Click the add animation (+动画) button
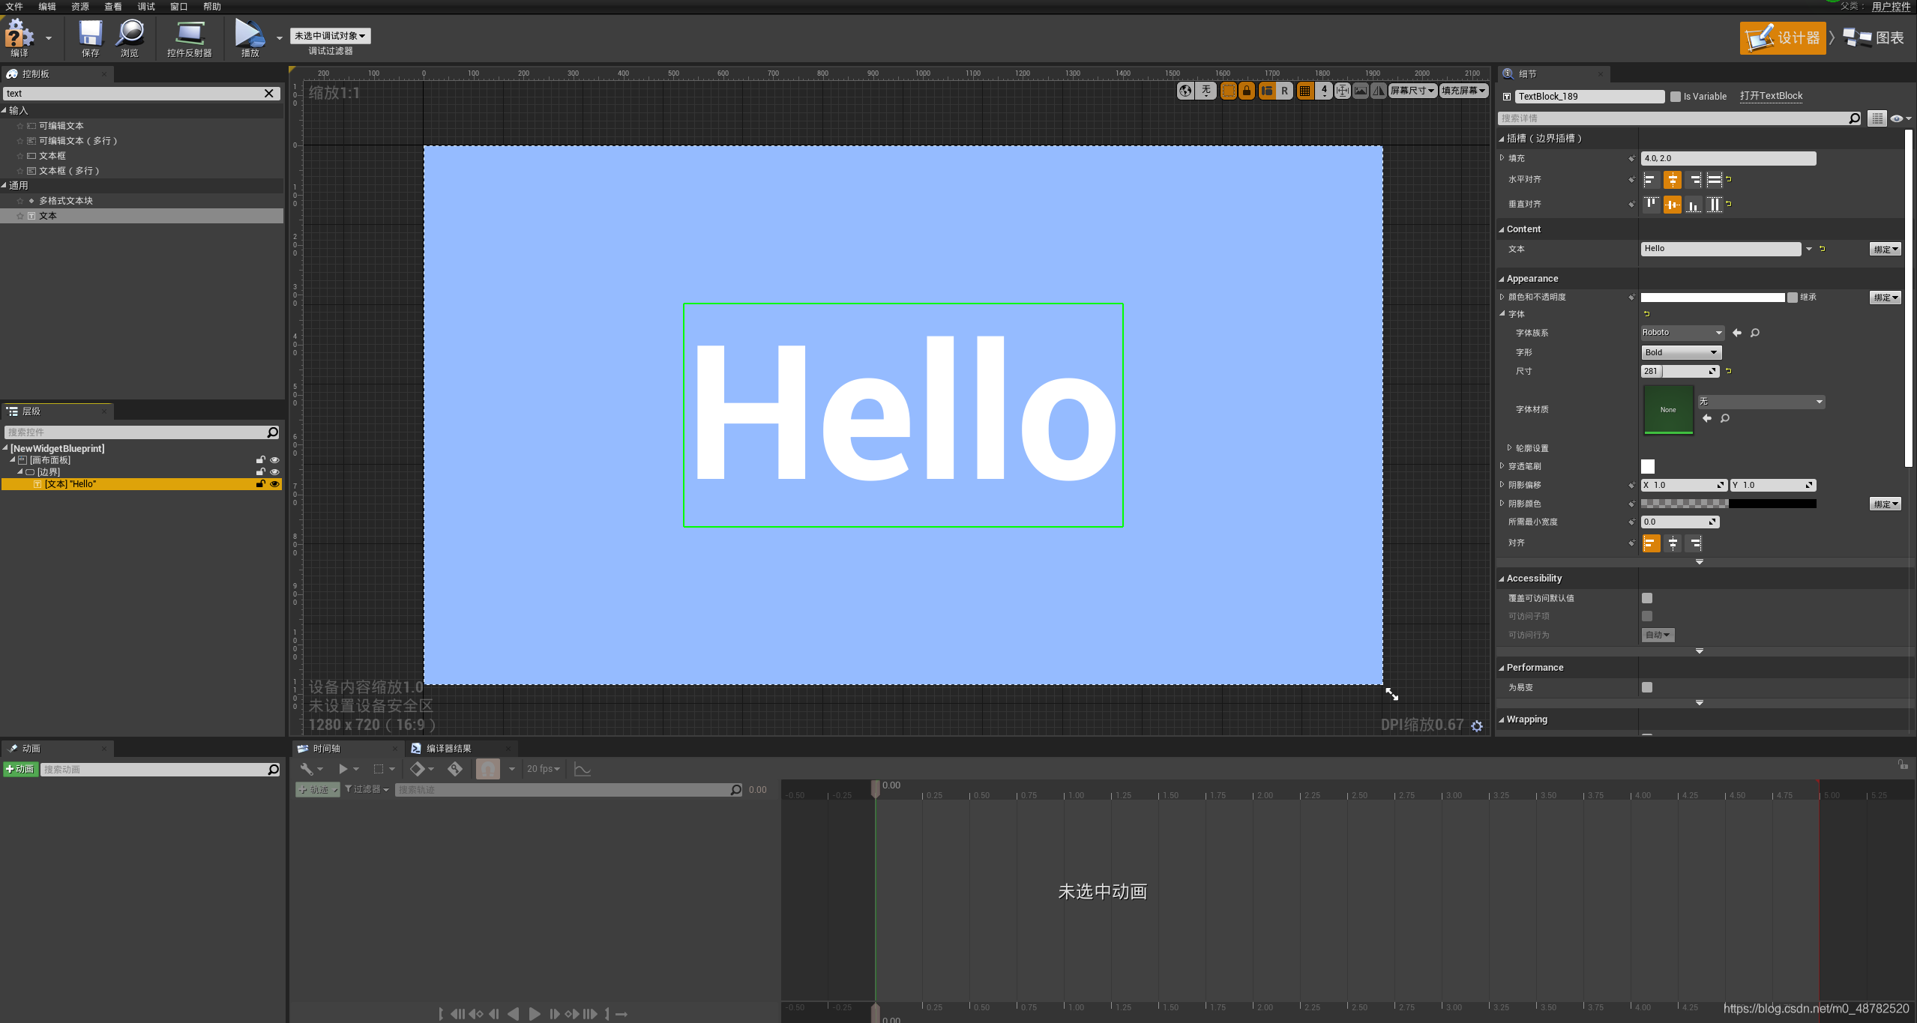 coord(20,770)
